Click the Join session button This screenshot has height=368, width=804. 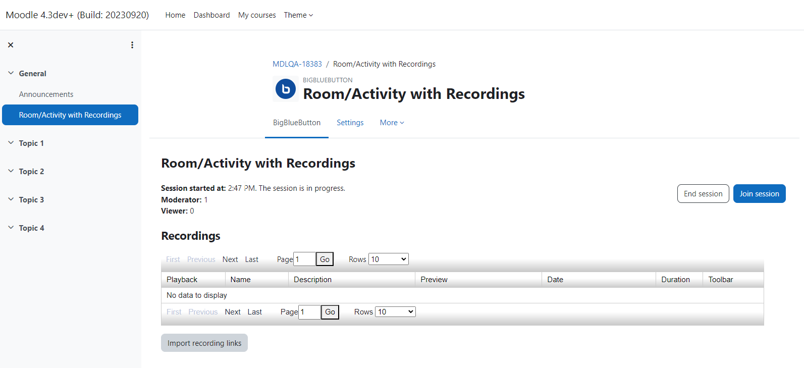coord(759,194)
